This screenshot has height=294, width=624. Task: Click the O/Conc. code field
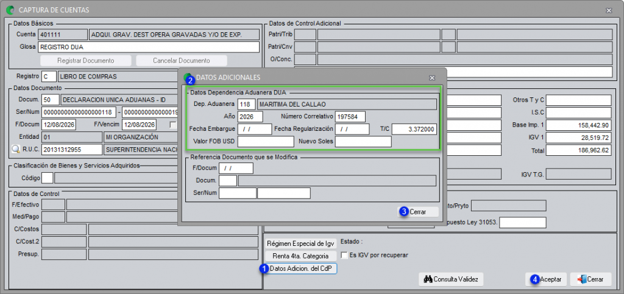(305, 60)
